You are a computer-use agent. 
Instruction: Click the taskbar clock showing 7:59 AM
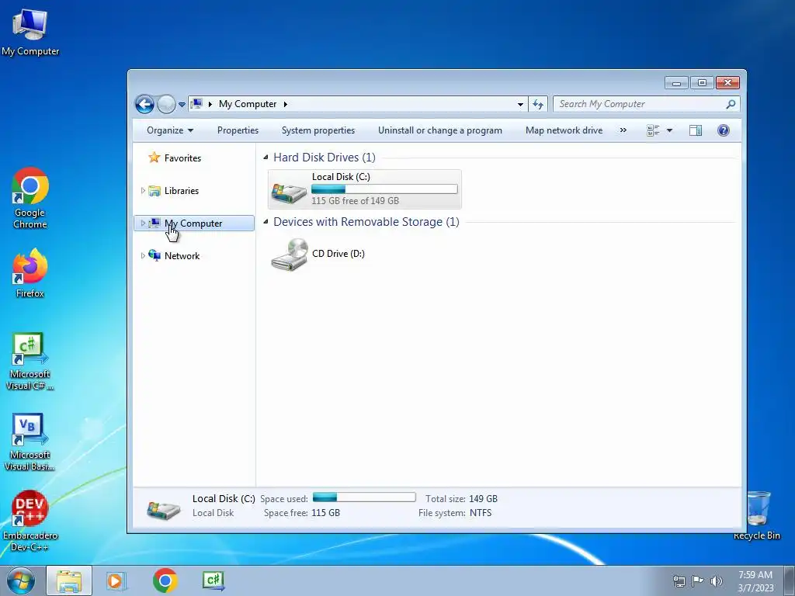[x=755, y=581]
